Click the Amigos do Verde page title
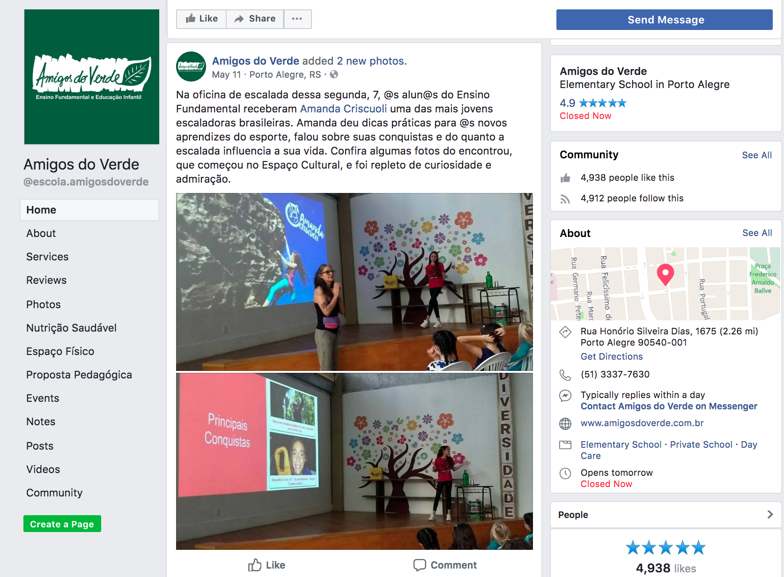This screenshot has width=784, height=577. click(81, 164)
